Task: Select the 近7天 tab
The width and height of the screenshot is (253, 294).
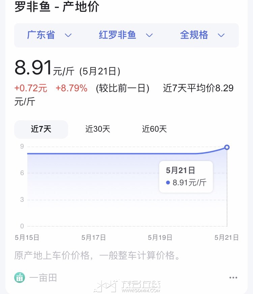Action: click(x=41, y=129)
